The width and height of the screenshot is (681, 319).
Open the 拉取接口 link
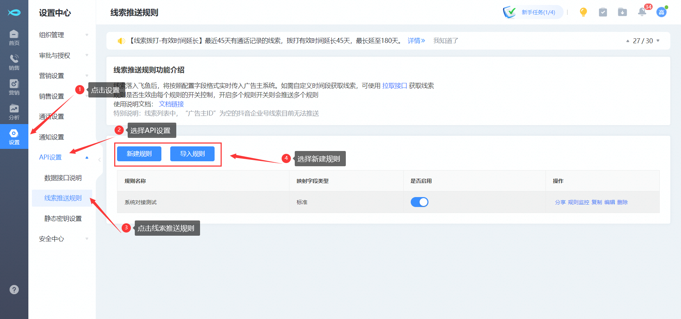pos(394,86)
